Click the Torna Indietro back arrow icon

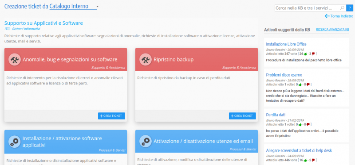[327, 16]
